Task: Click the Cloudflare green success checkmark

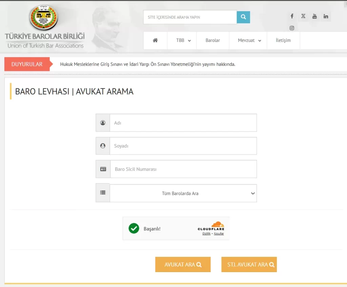Action: coord(134,228)
